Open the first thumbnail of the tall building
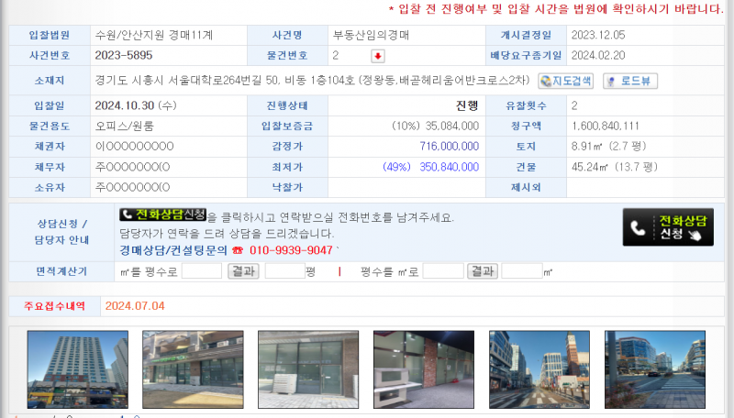 click(x=78, y=369)
